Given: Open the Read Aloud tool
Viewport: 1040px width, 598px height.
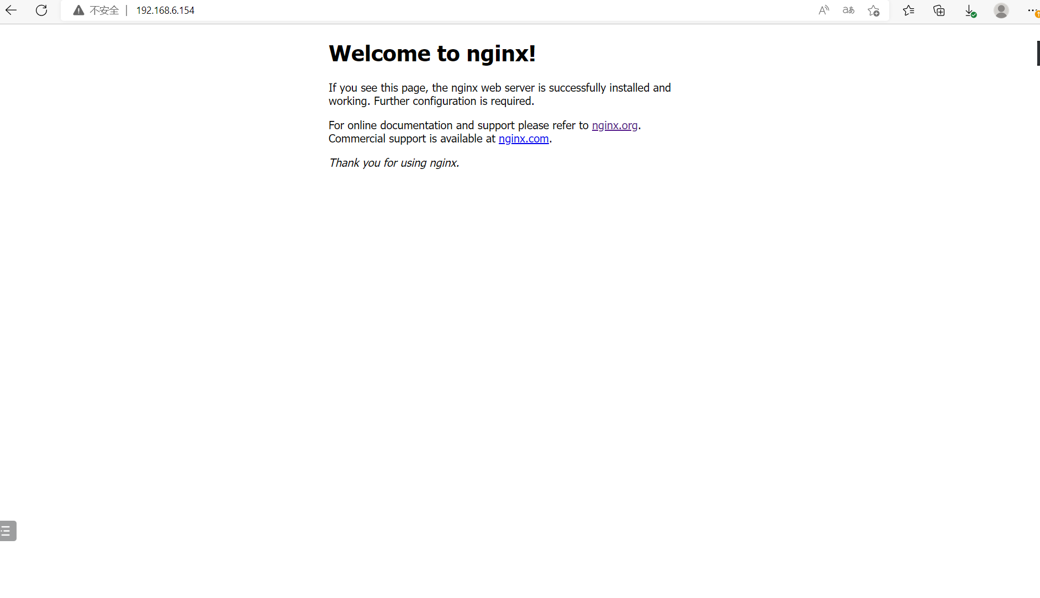Looking at the screenshot, I should 823,10.
